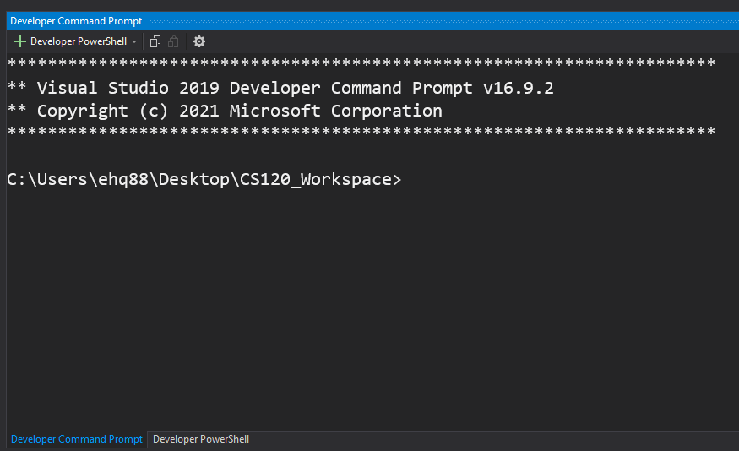Switch to the Developer PowerShell tab
The width and height of the screenshot is (739, 451).
pos(201,439)
